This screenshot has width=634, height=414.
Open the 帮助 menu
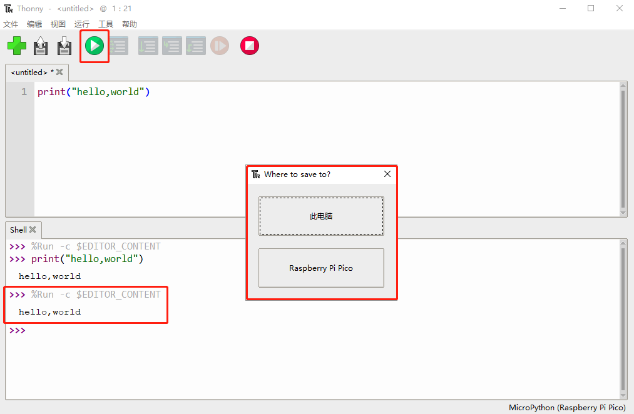tap(130, 24)
